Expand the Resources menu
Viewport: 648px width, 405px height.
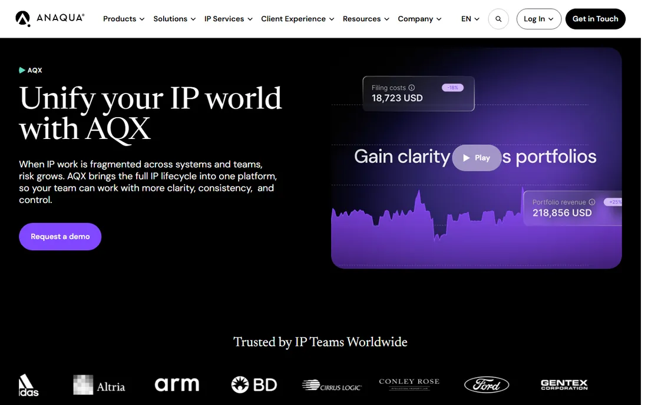tap(366, 19)
